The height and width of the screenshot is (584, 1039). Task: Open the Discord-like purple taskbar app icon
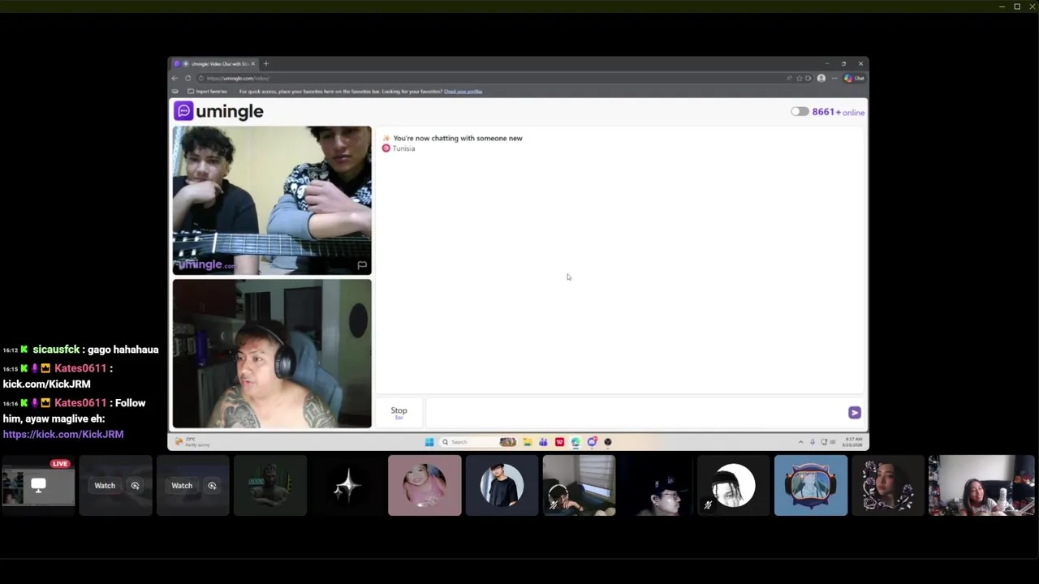[x=592, y=442]
